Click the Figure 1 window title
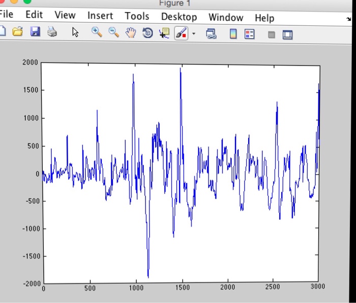The image size is (356, 303). pyautogui.click(x=174, y=3)
